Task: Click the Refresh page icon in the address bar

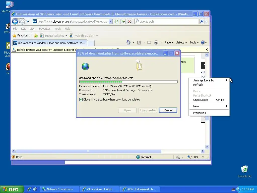Action: click(x=123, y=22)
